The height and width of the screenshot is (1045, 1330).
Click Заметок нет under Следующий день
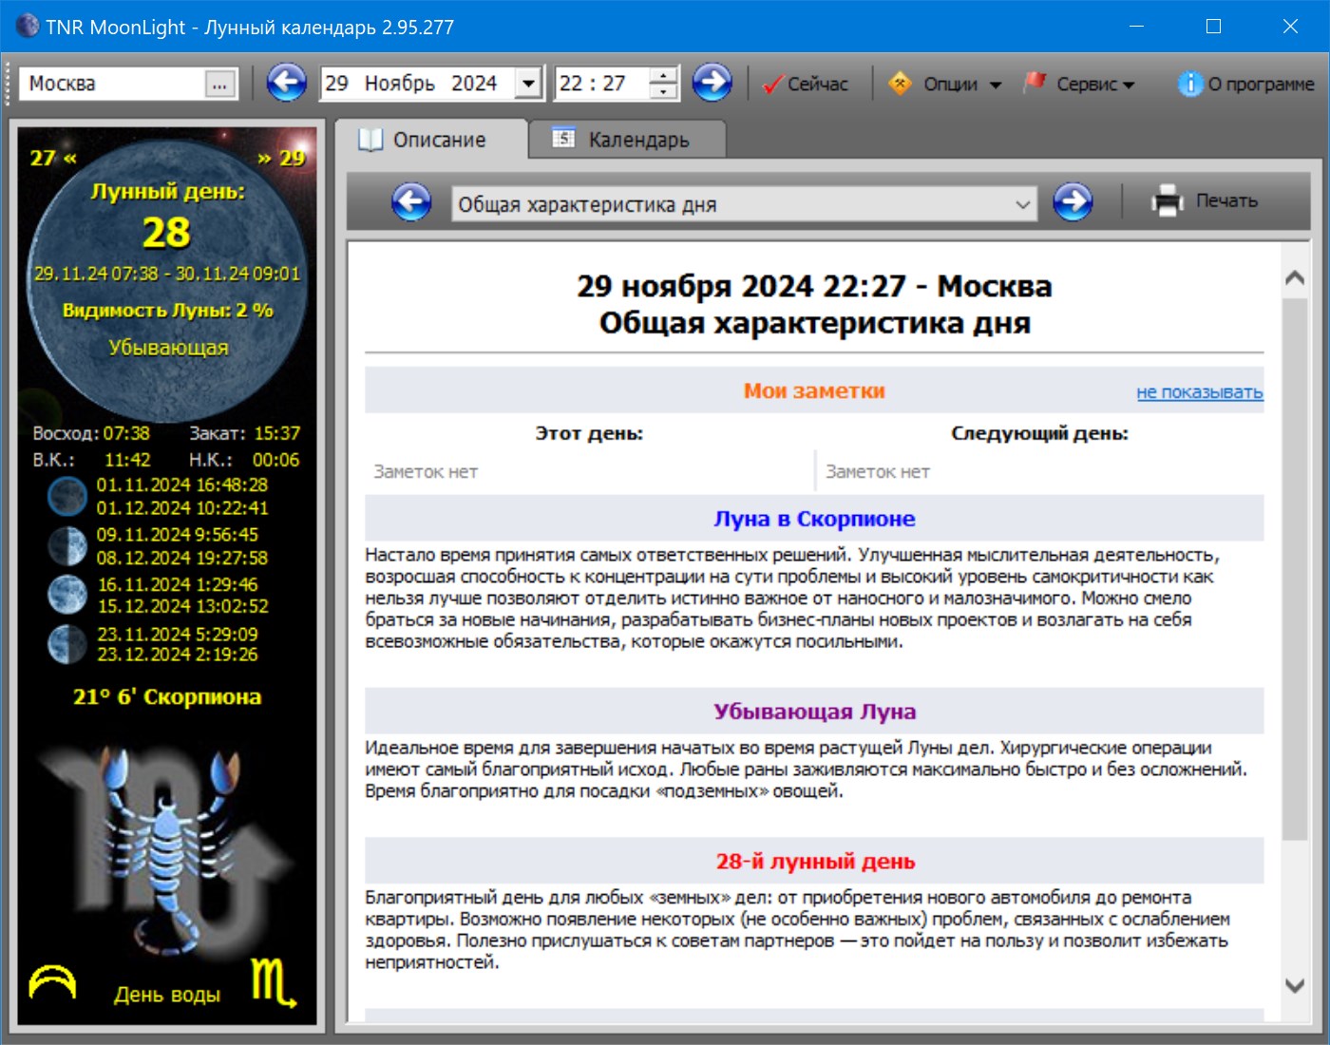tap(878, 471)
